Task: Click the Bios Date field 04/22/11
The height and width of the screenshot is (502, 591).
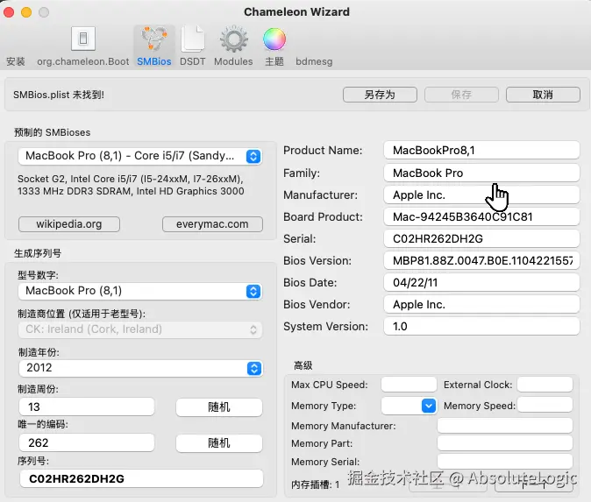Action: pyautogui.click(x=481, y=282)
